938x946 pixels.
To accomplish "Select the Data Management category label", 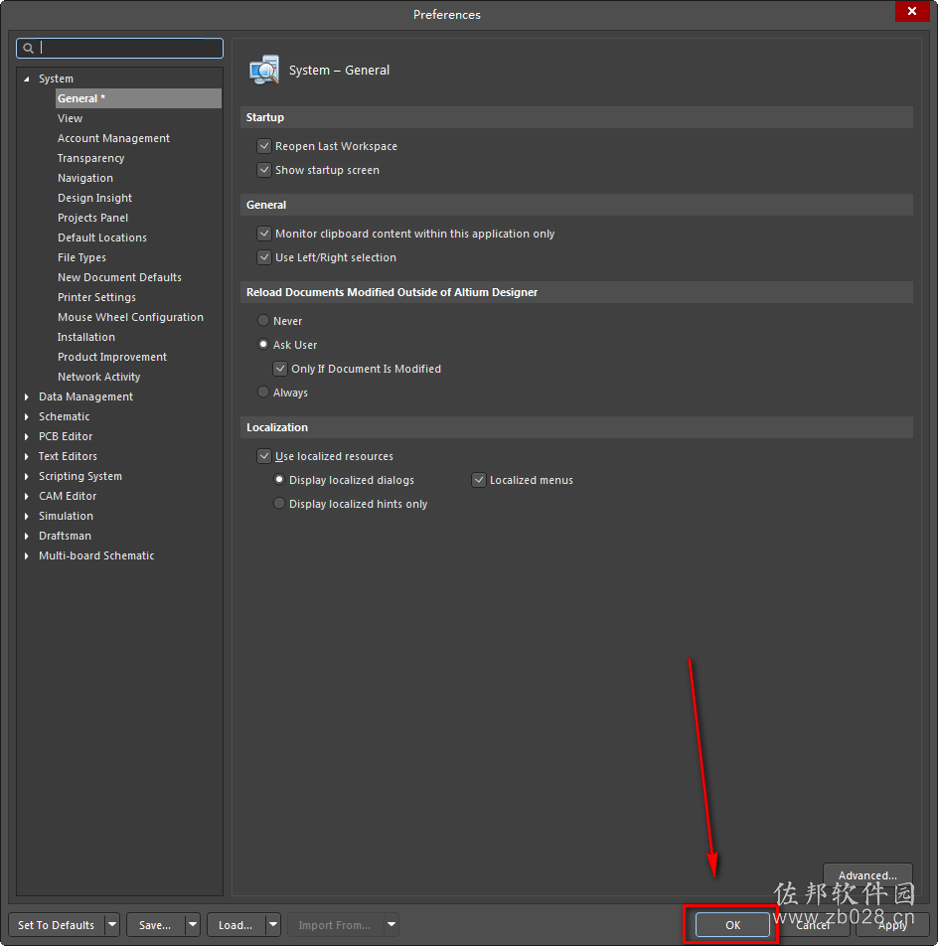I will point(85,397).
